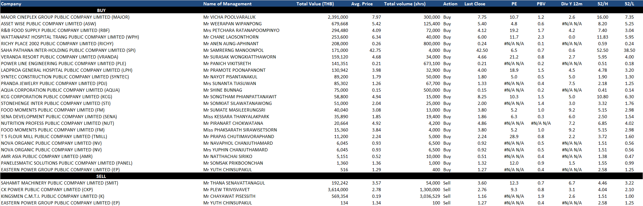Select the 3,614,000 total value cell
643x206 pixels.
point(338,190)
